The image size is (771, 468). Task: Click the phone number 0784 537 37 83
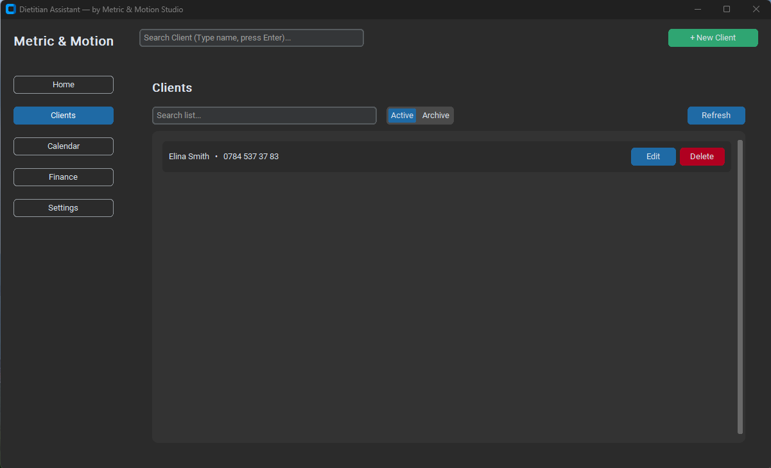tap(251, 157)
